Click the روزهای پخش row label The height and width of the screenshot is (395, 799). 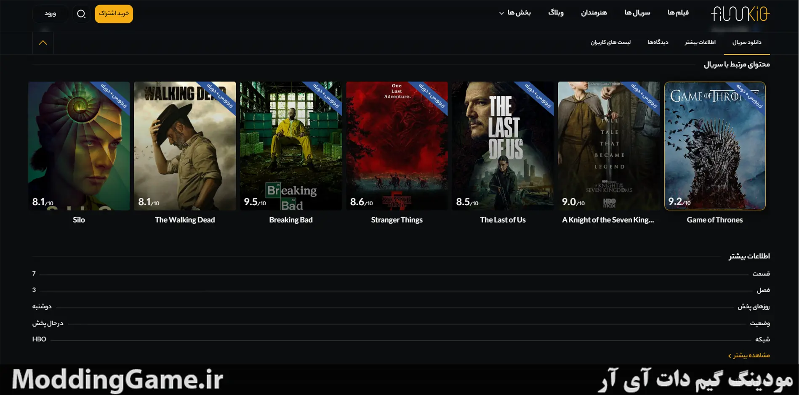(x=754, y=307)
